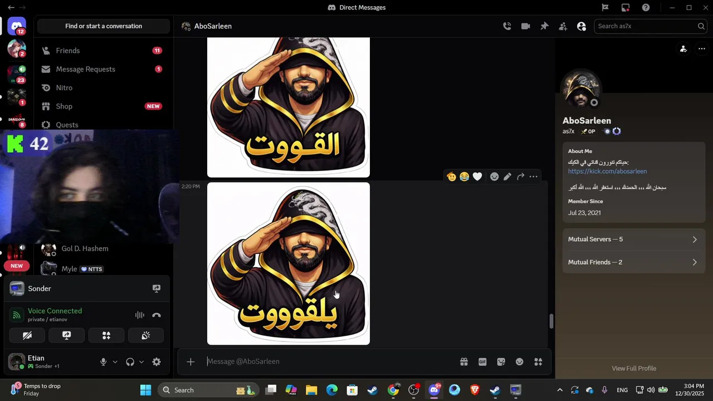Disconnect from voice call
The width and height of the screenshot is (713, 401).
click(x=157, y=315)
